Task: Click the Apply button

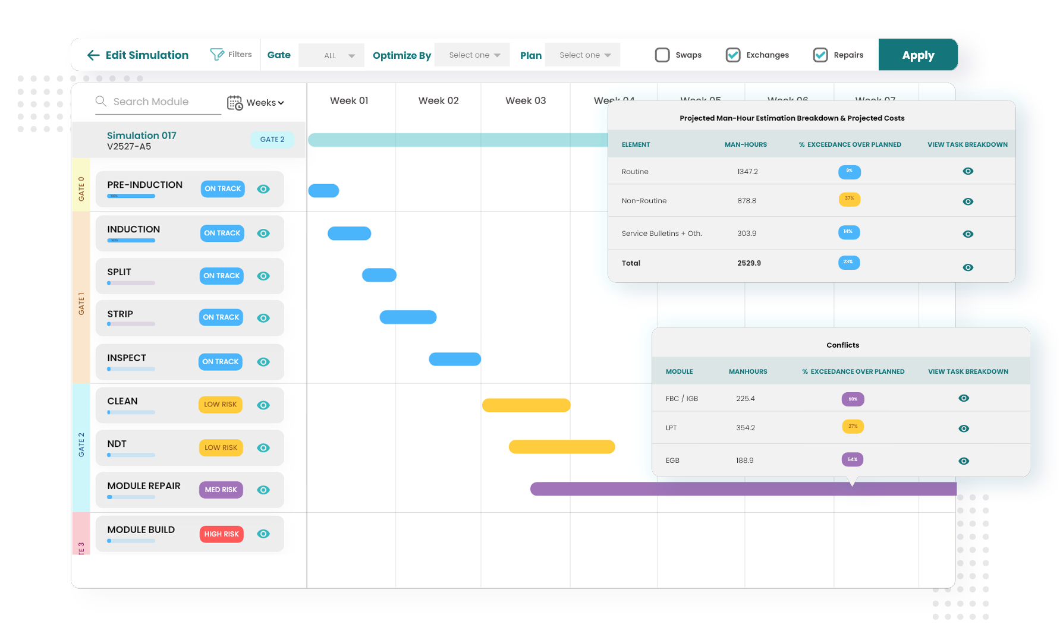Action: point(918,55)
